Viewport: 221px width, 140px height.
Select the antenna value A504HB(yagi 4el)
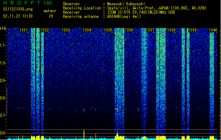click(124, 16)
